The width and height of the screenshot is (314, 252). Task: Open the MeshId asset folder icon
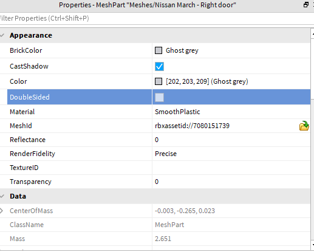pos(304,126)
